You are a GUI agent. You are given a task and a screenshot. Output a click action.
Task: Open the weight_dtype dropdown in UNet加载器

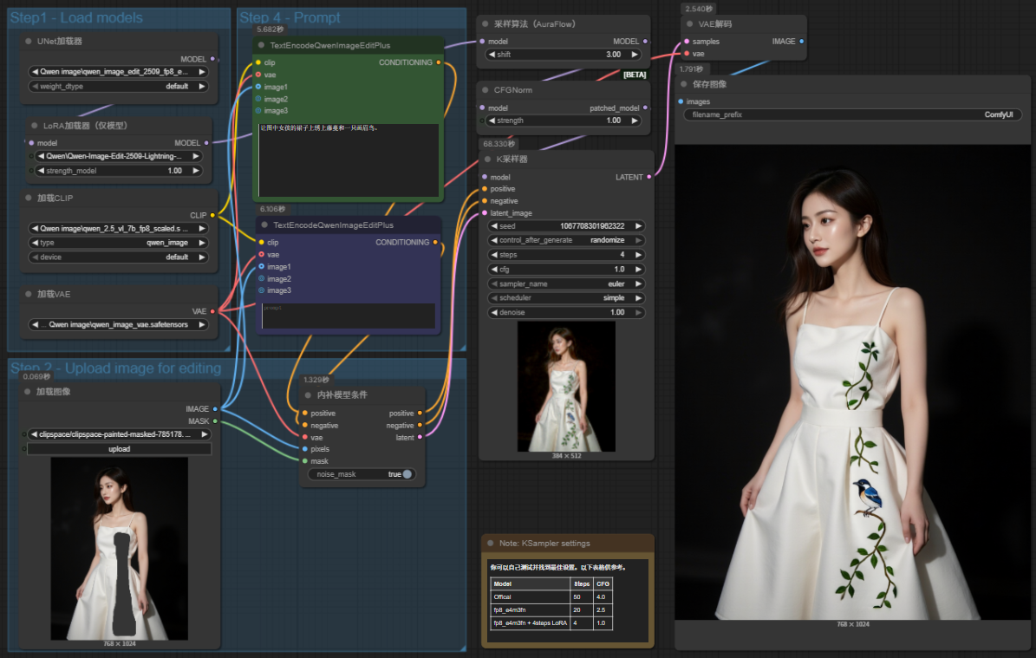[119, 87]
